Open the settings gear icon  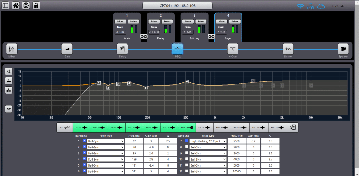tap(26, 6)
